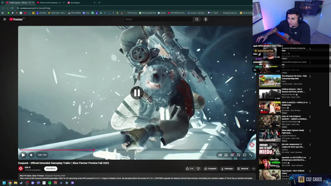The height and width of the screenshot is (186, 331).
Task: Open File Explorer from the taskbar
Action: (x=16, y=183)
